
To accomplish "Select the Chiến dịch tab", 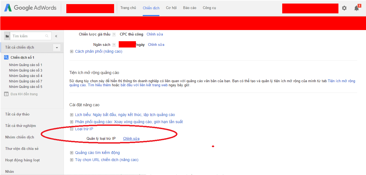I will [151, 8].
